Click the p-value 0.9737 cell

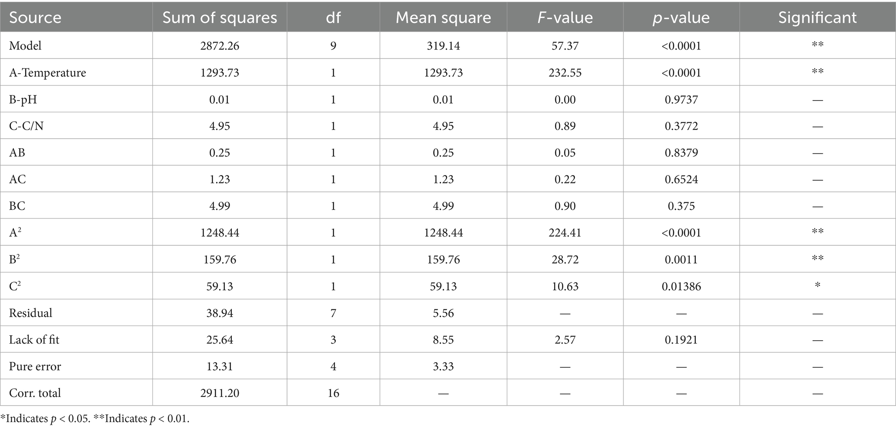click(681, 100)
